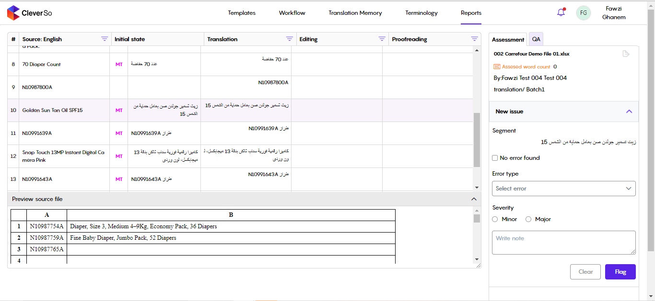The width and height of the screenshot is (655, 301).
Task: Click the CleverSo logo
Action: pos(29,13)
